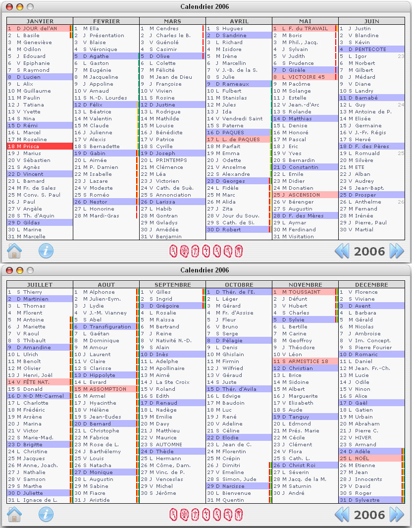The width and height of the screenshot is (412, 528).
Task: Go to previous year in the July–December window
Action: [x=342, y=515]
